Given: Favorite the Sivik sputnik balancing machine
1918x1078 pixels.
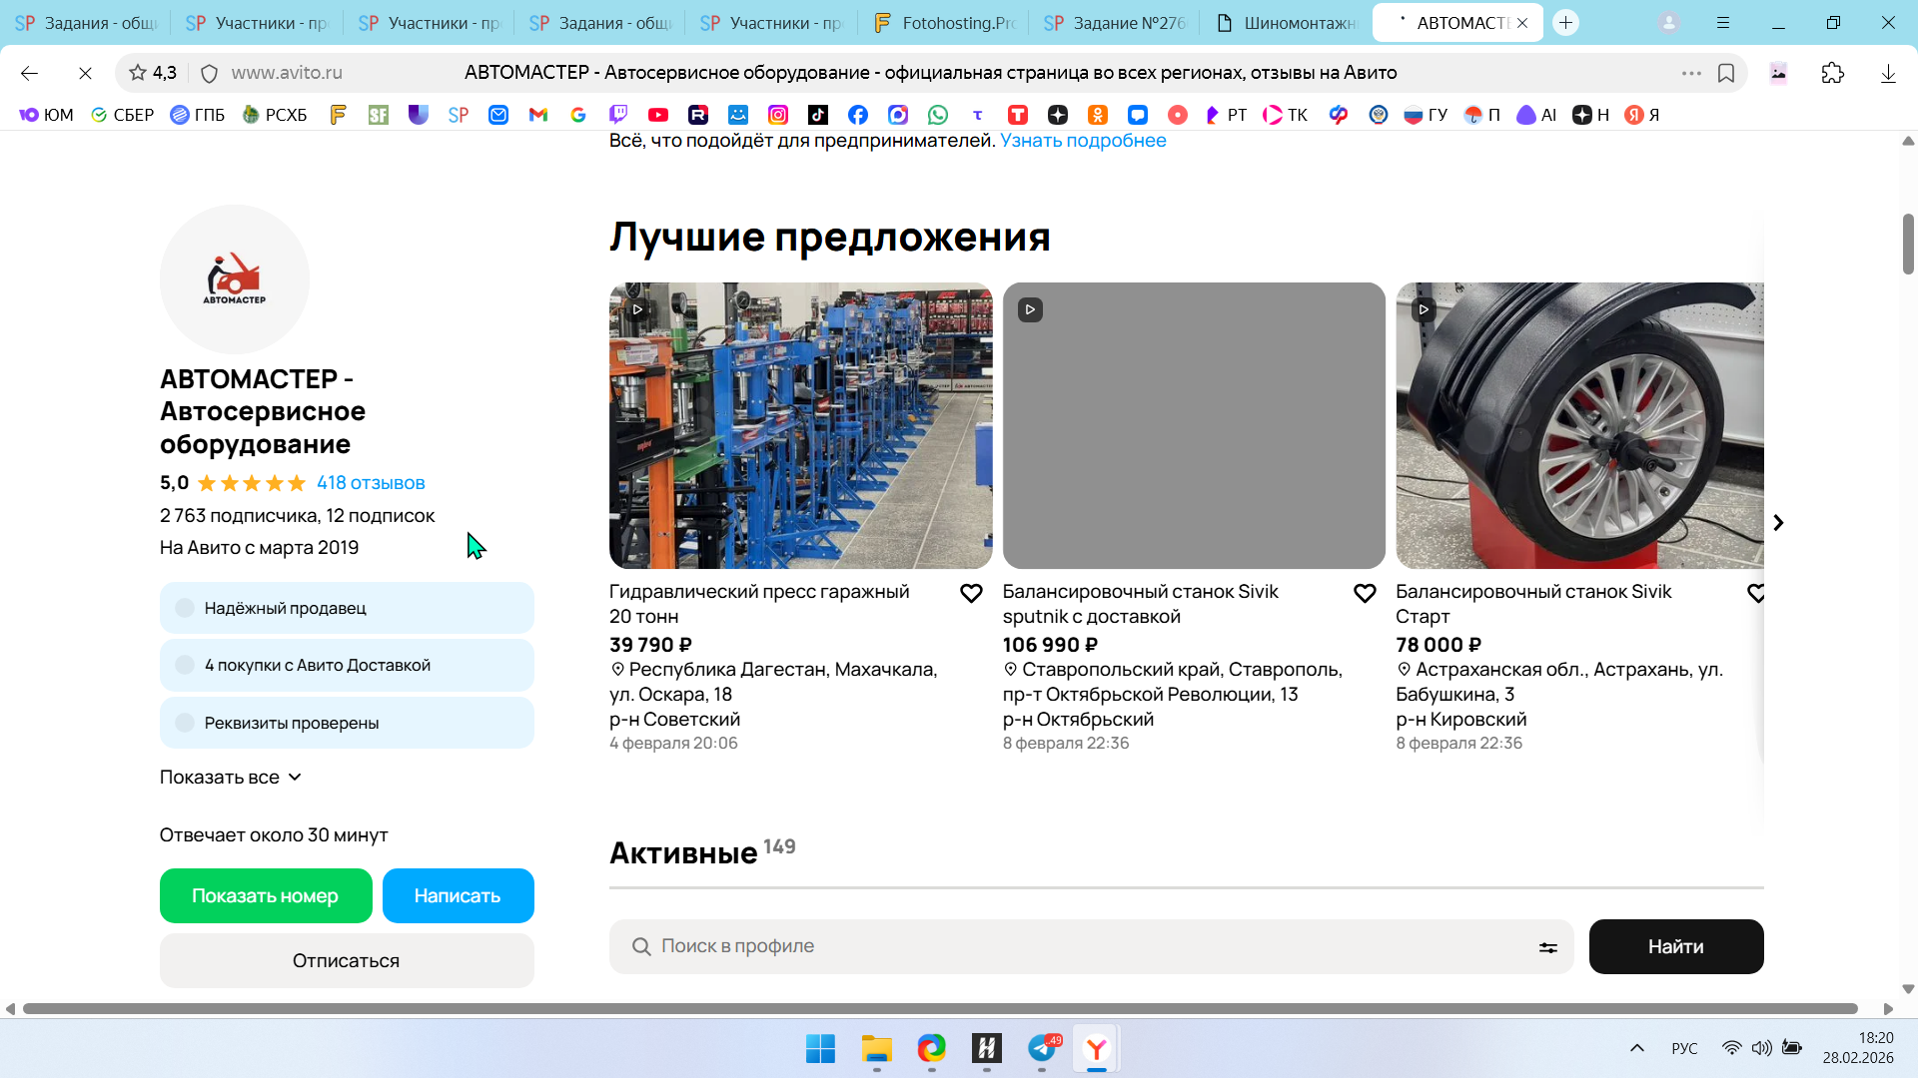Looking at the screenshot, I should pyautogui.click(x=1365, y=594).
